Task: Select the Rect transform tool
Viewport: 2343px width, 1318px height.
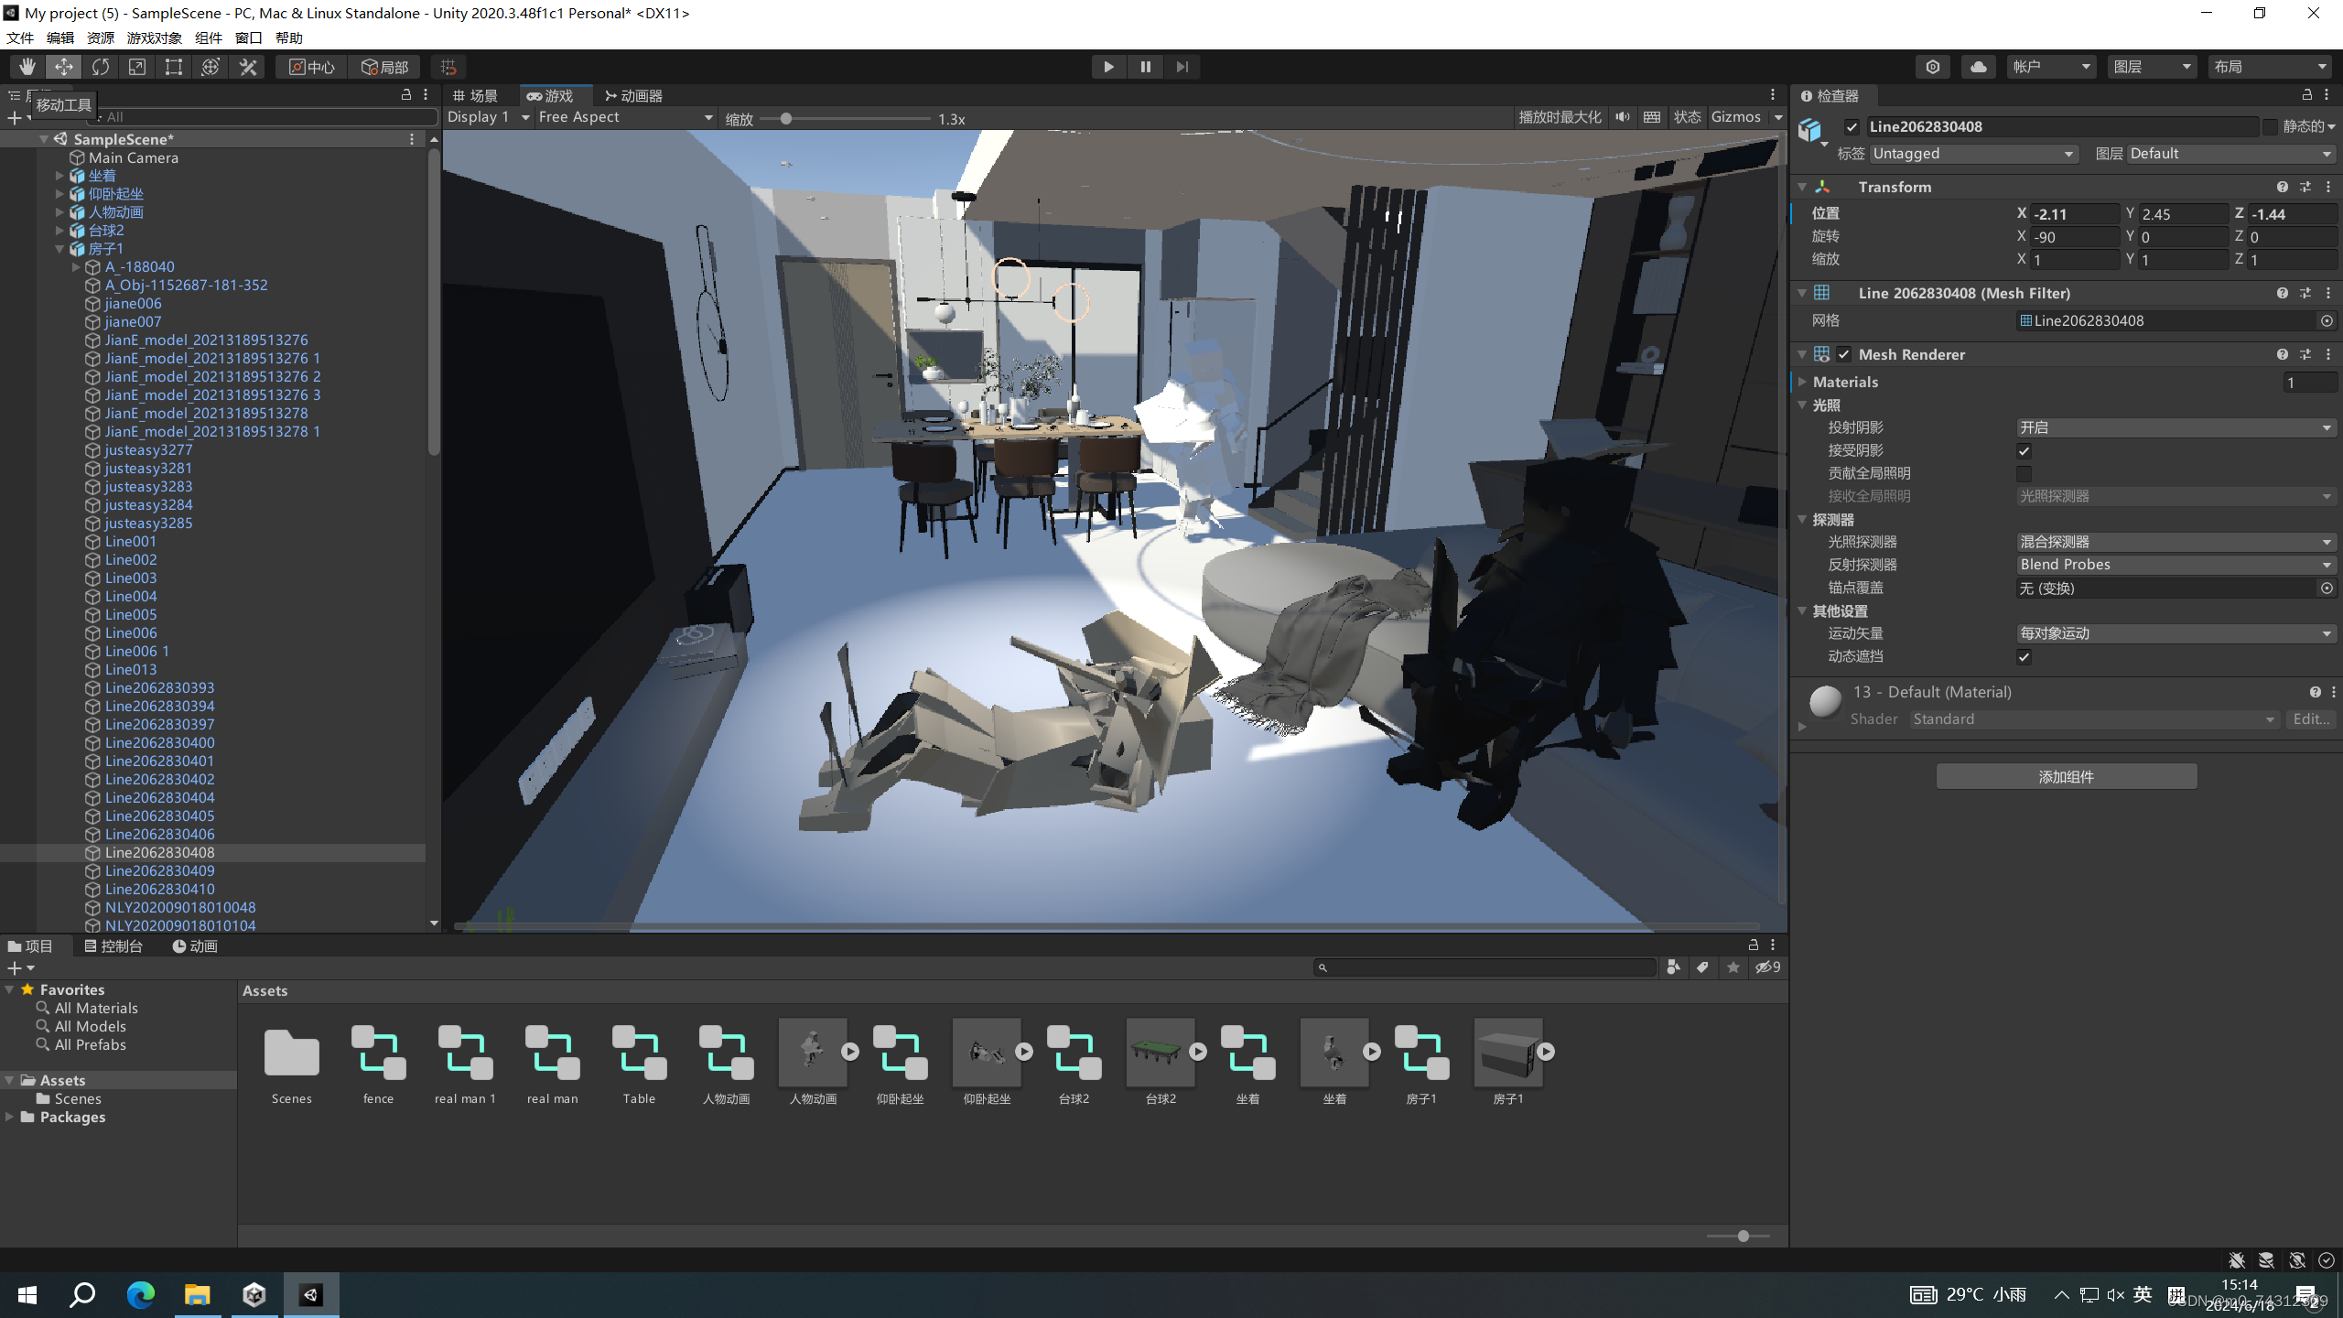Action: [x=174, y=67]
